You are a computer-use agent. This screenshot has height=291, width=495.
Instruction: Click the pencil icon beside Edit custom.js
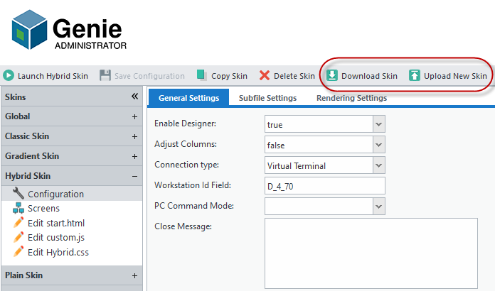point(18,237)
